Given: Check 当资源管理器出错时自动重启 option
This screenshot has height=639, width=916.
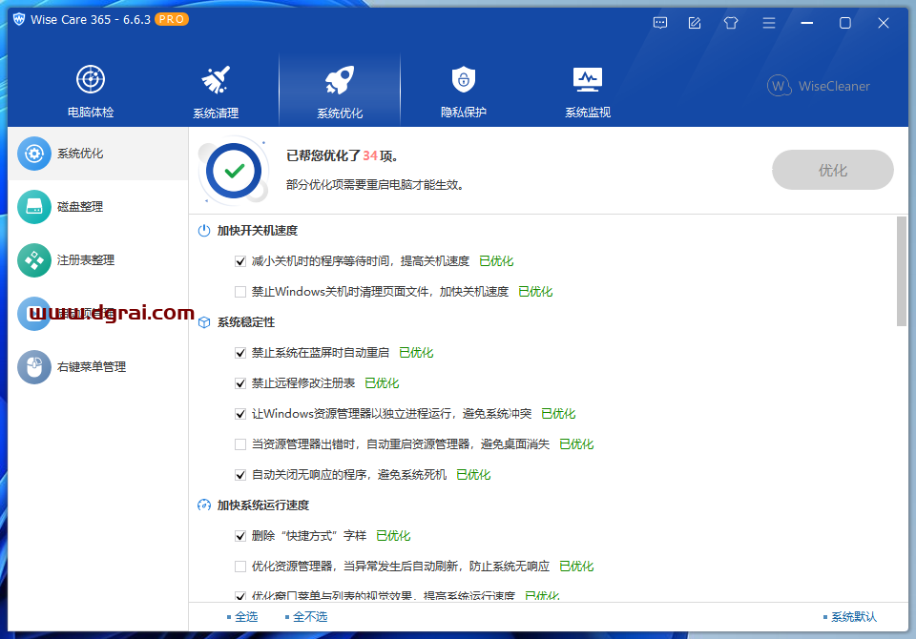Looking at the screenshot, I should 240,444.
